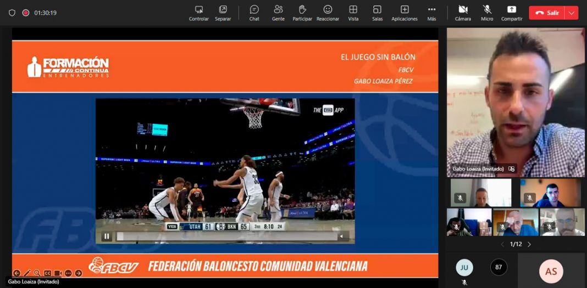
Task: Open the Más more options menu
Action: [x=431, y=13]
